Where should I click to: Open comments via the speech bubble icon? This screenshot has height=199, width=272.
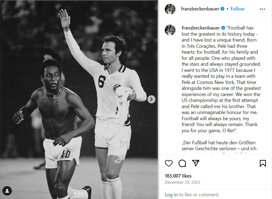click(182, 163)
